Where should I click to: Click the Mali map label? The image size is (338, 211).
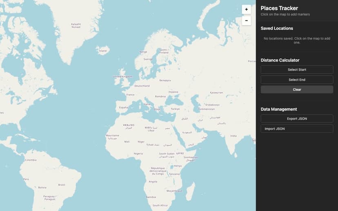pos(127,142)
